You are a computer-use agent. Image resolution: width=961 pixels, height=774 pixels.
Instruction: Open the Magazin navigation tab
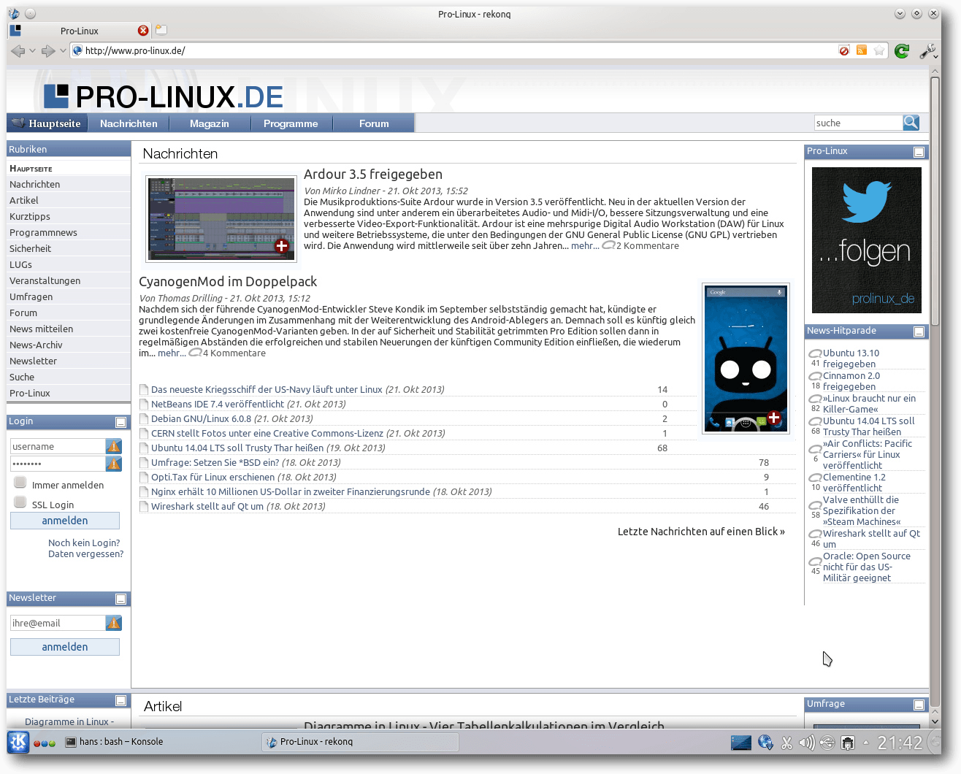tap(210, 123)
